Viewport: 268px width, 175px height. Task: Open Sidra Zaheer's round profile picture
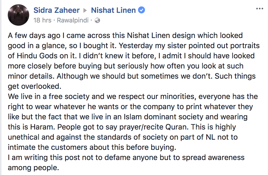(x=18, y=15)
